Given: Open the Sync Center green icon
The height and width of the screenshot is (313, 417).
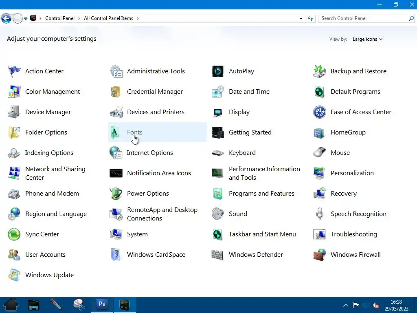Looking at the screenshot, I should 14,234.
